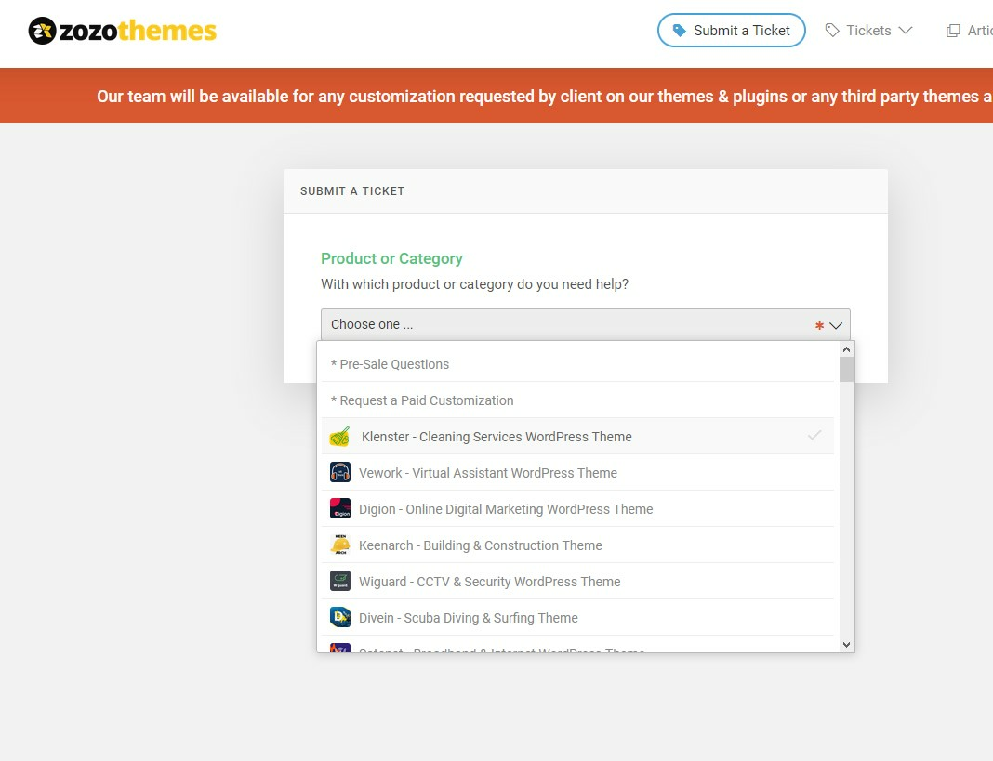The height and width of the screenshot is (761, 993).
Task: Click the Tickets tag icon
Action: 832,31
